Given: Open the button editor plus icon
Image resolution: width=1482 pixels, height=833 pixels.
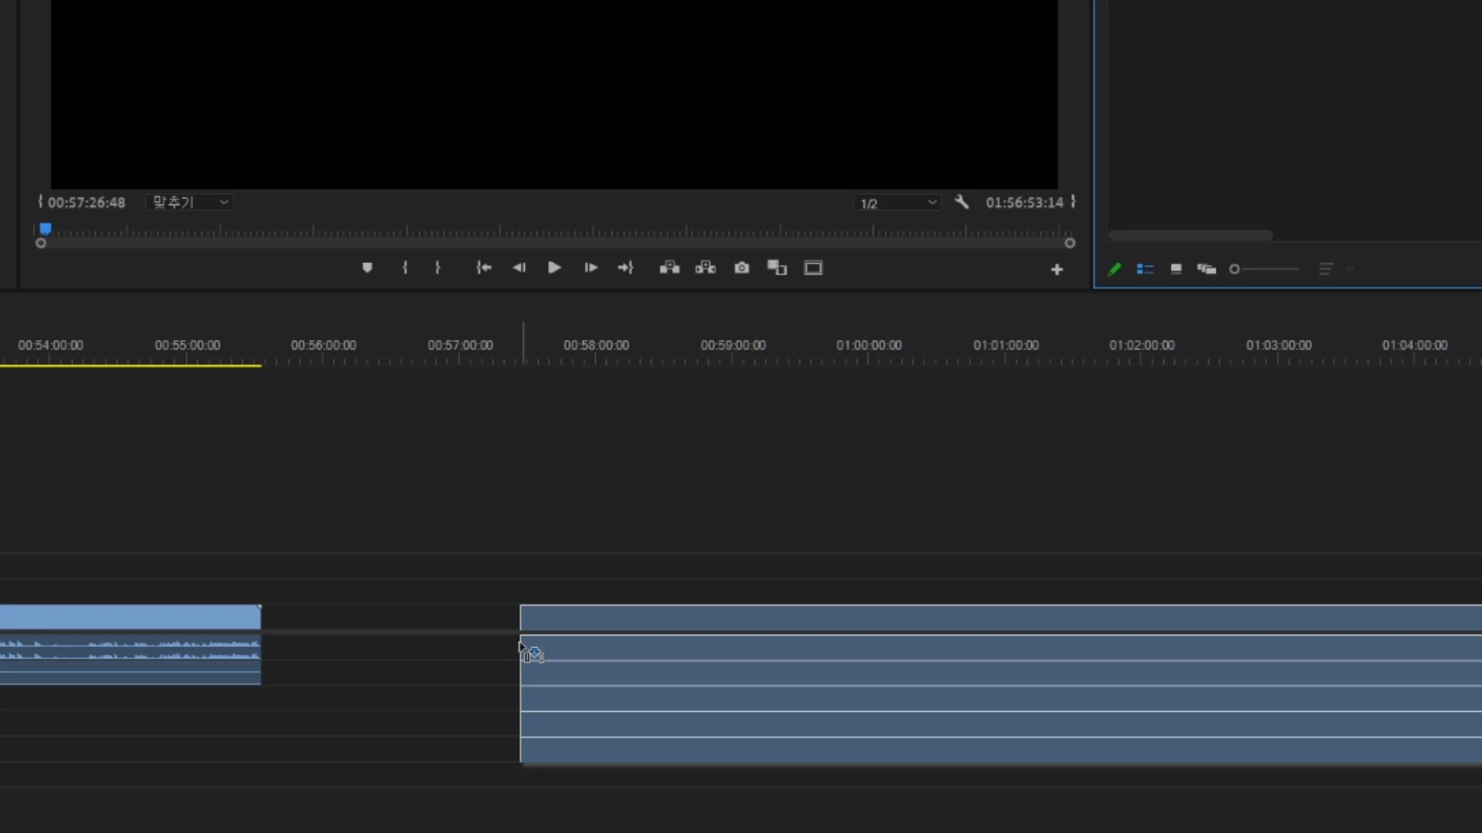Looking at the screenshot, I should point(1057,269).
